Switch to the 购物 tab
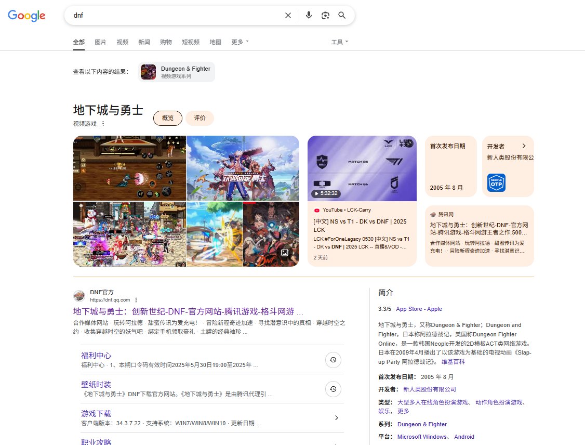Screen dimensions: 585x445 (x=166, y=42)
